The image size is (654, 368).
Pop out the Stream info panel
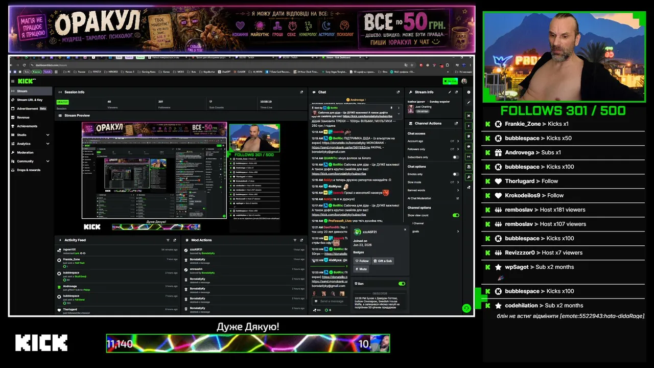pyautogui.click(x=457, y=92)
